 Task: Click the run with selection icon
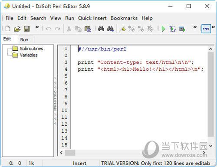click(x=173, y=29)
